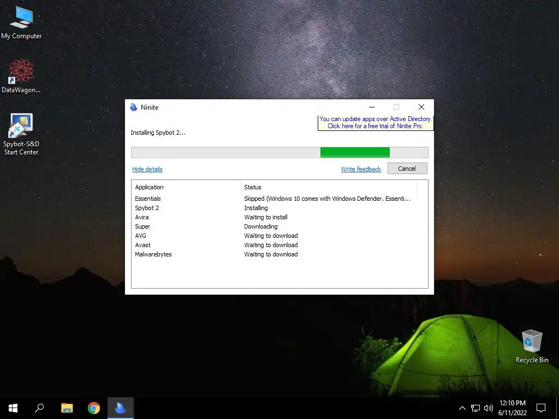559x419 pixels.
Task: Click the Waiting to download status of Avast
Action: click(x=271, y=245)
